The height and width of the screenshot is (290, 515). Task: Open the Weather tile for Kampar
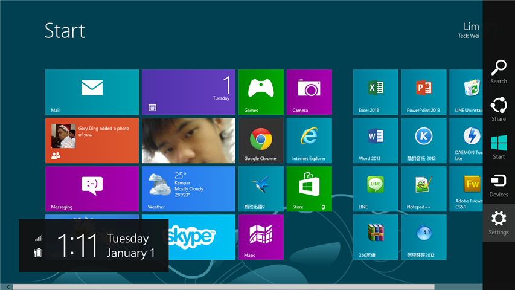point(188,188)
